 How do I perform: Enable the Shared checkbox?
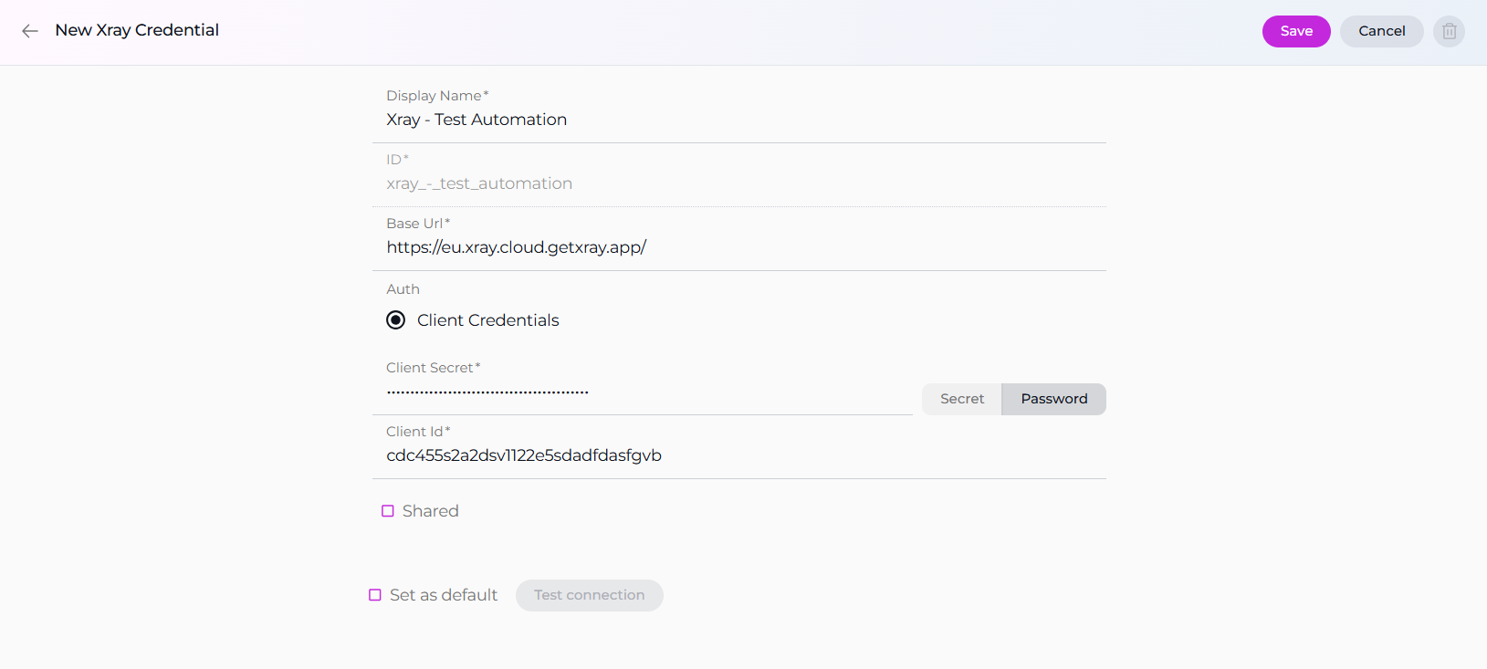[388, 511]
